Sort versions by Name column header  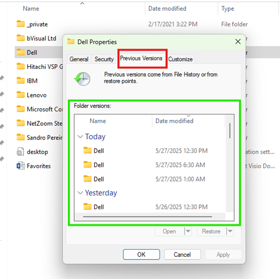98,121
